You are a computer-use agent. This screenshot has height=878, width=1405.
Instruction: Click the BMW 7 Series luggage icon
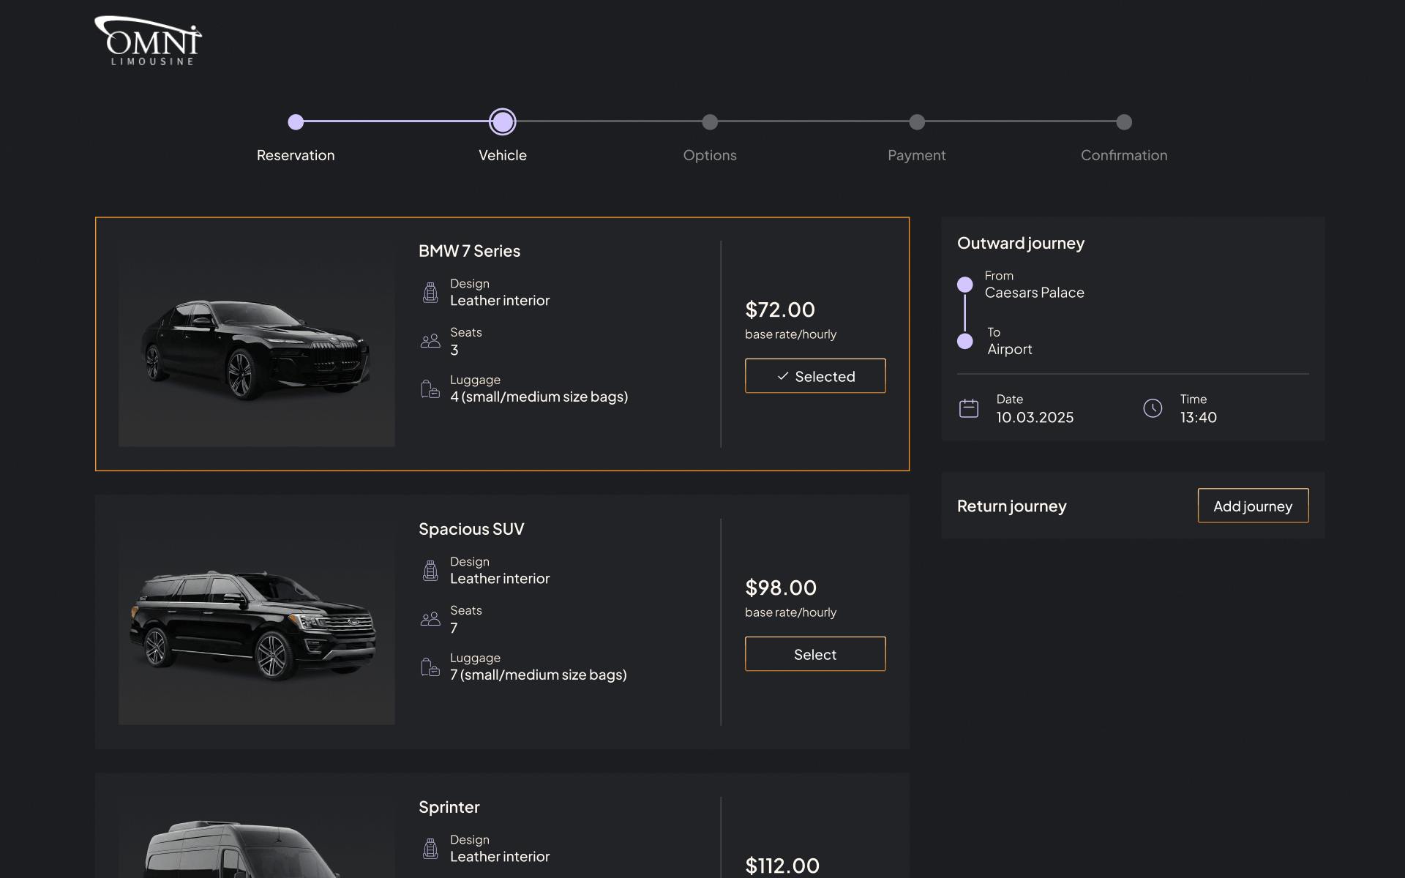430,389
